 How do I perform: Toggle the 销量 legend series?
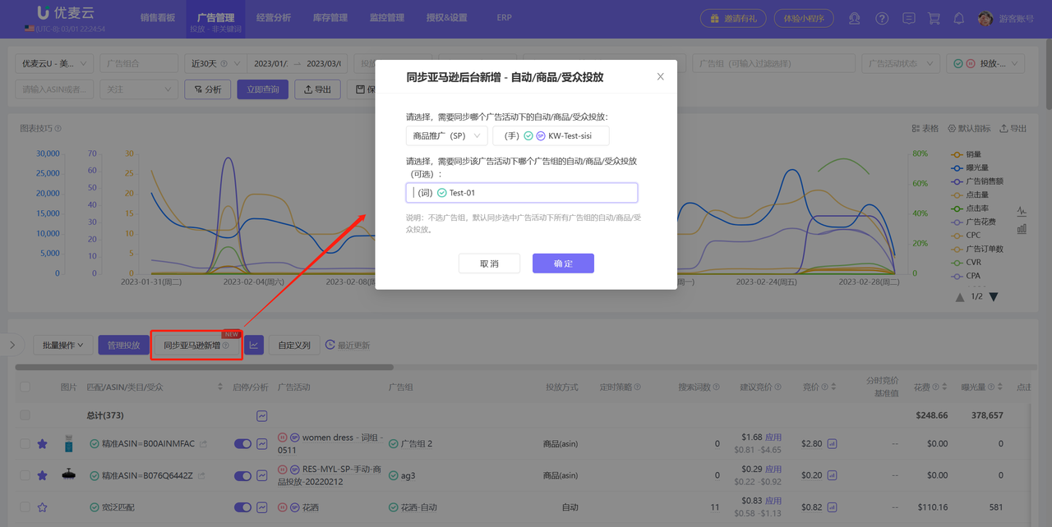[x=966, y=154]
